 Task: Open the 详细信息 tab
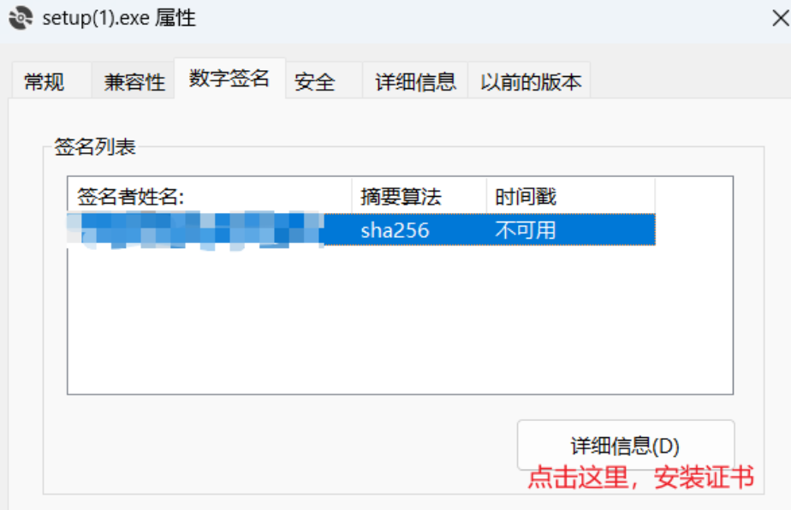pyautogui.click(x=415, y=80)
